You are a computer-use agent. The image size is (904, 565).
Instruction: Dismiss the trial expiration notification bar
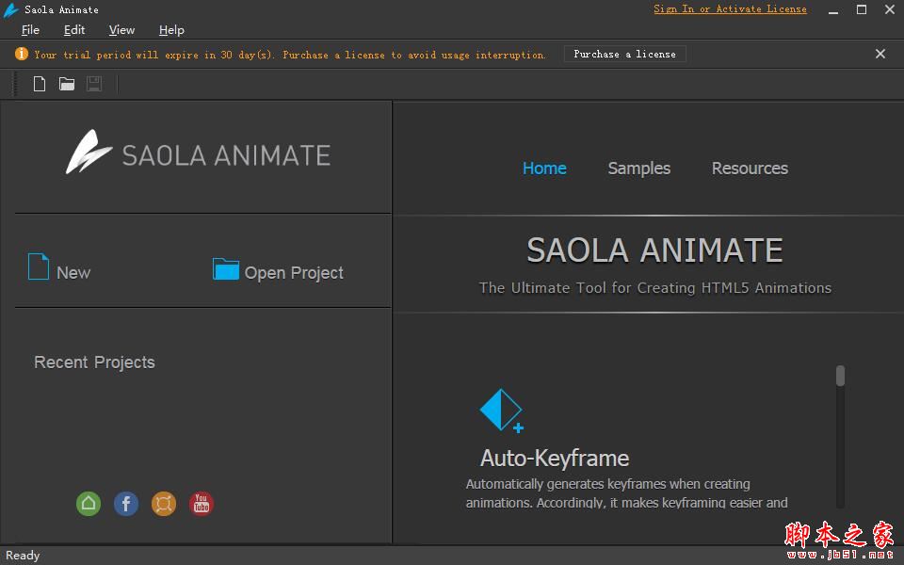pos(880,55)
